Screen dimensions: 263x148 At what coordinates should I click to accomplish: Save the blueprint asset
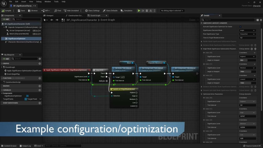[21, 11]
